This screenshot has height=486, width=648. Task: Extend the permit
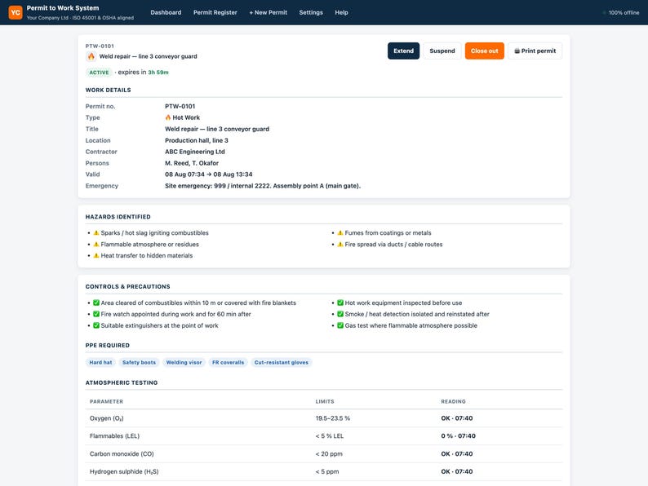[403, 51]
